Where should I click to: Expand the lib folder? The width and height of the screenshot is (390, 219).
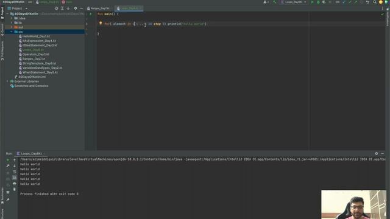(12, 23)
